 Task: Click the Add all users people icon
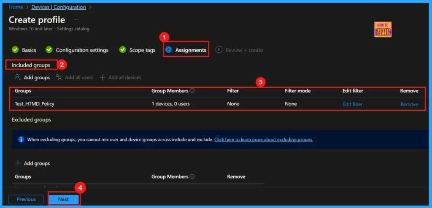pos(59,77)
